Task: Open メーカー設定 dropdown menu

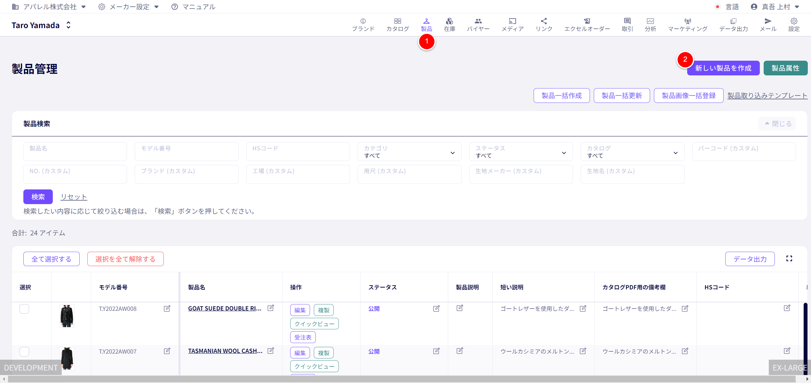Action: pos(129,7)
